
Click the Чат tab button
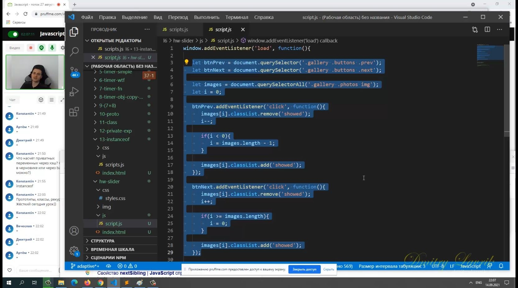(x=12, y=100)
